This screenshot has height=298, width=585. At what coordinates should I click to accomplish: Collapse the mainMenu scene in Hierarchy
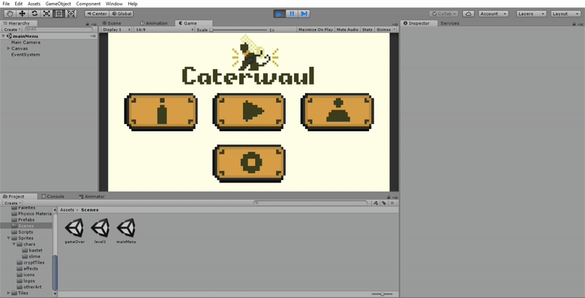pyautogui.click(x=3, y=36)
